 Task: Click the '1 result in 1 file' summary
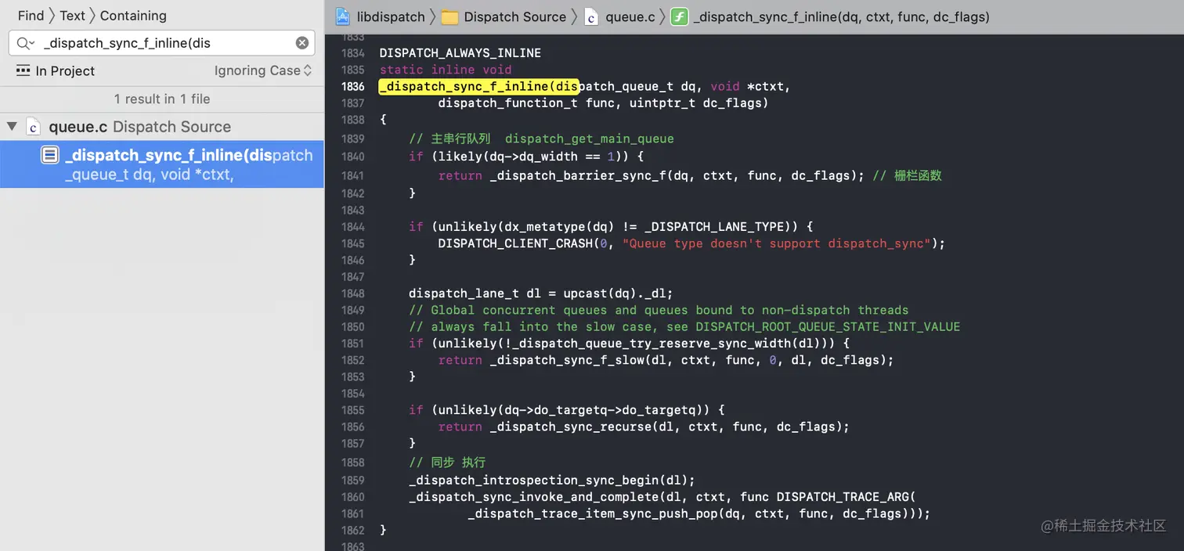(162, 99)
